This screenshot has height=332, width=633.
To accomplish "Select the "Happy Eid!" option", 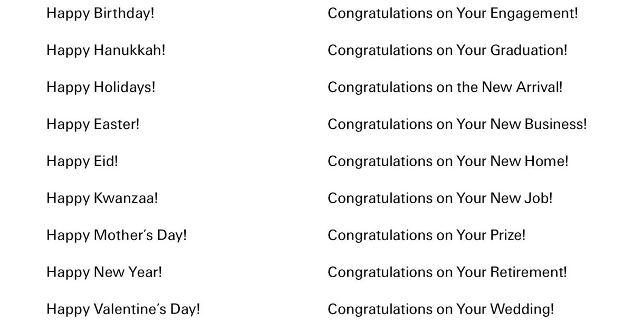I will click(x=82, y=161).
